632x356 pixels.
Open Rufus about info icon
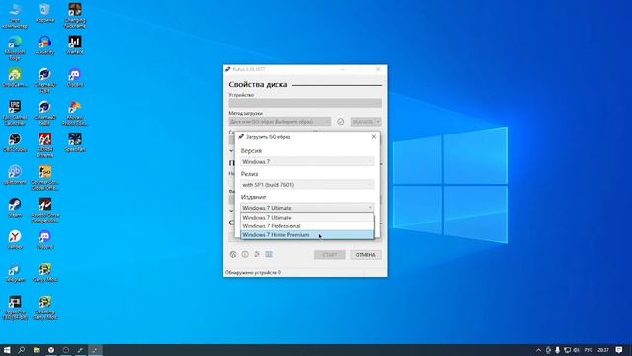click(245, 254)
